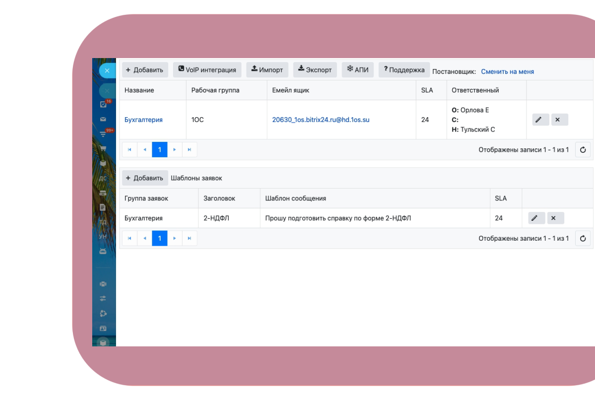Open the sliders settings icon in sidebar
The image size is (595, 397).
coord(103,298)
